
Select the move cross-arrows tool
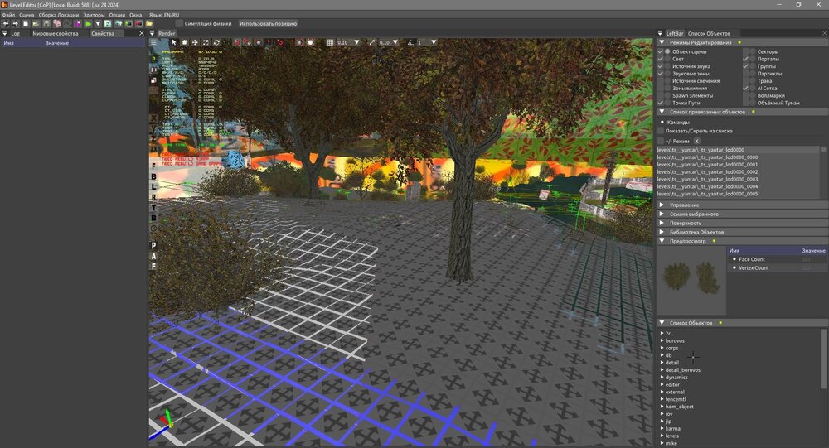tap(195, 42)
